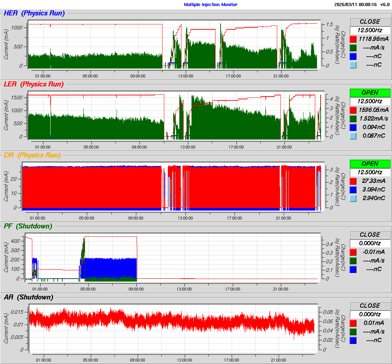Click the green HER injection rate swatch
Viewport: 392px width, 364px height.
353,47
